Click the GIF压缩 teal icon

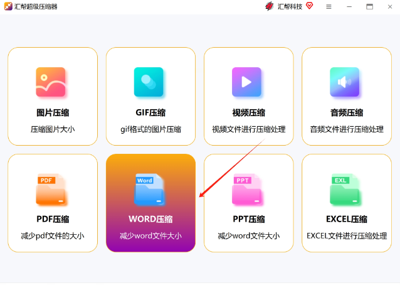coord(149,82)
